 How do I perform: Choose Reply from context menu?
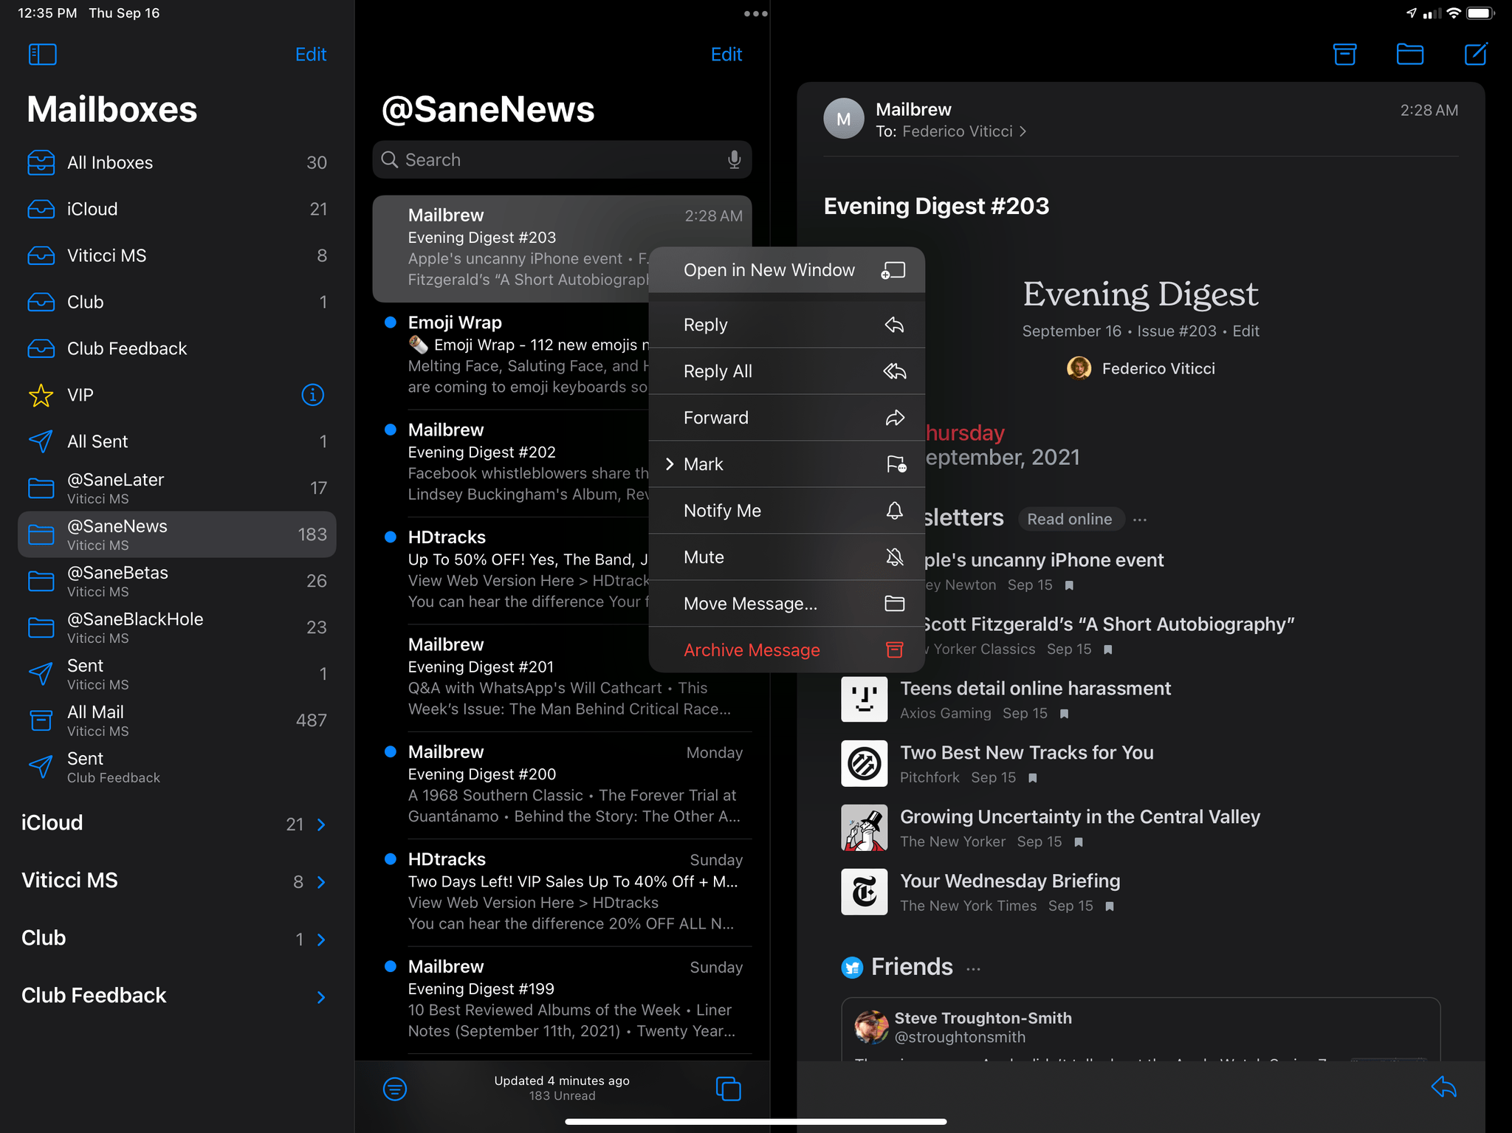786,325
